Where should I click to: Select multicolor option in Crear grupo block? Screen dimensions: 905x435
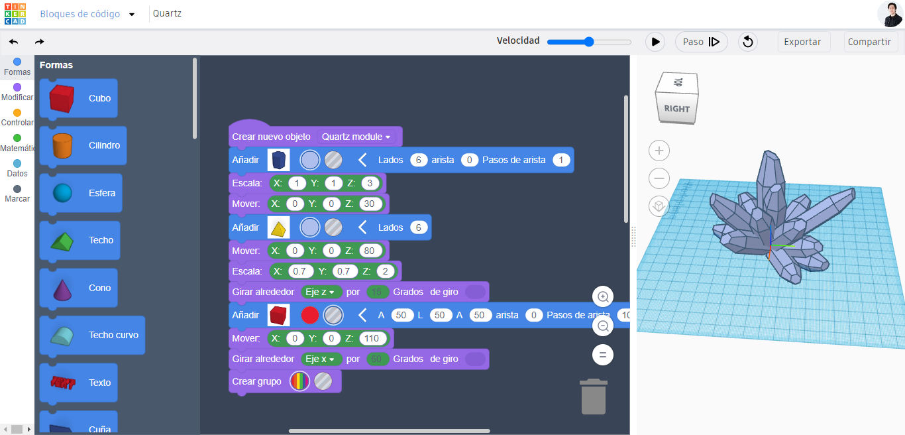coord(300,381)
